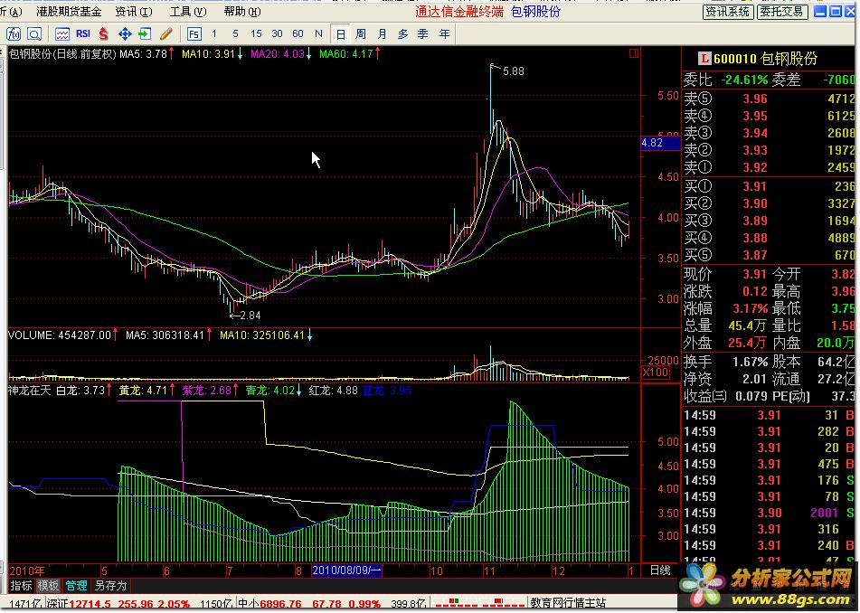Click trade row 14:59 3.90 2001
This screenshot has height=613, width=860.
point(769,514)
